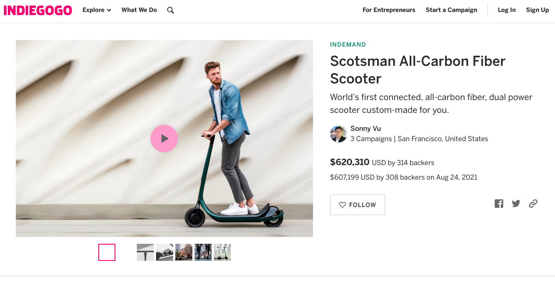Expand the Explore dropdown menu
The image size is (555, 281).
[97, 10]
